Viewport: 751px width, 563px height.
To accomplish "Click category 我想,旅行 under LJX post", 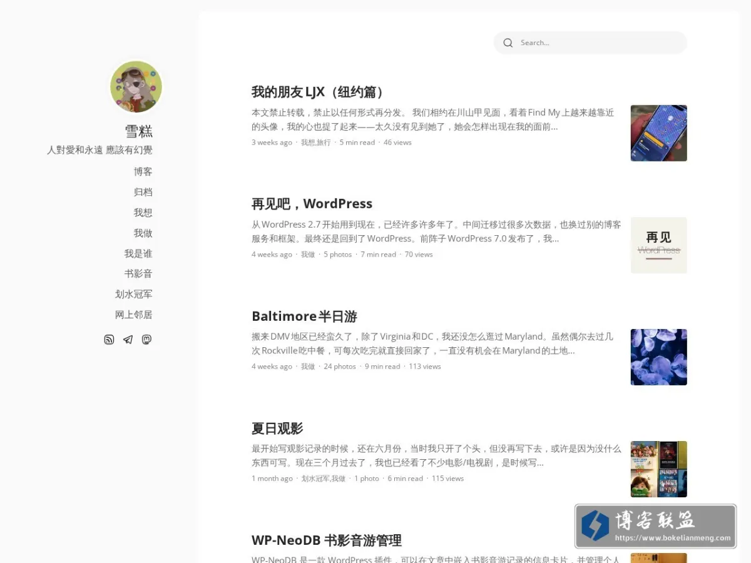I will tap(315, 143).
